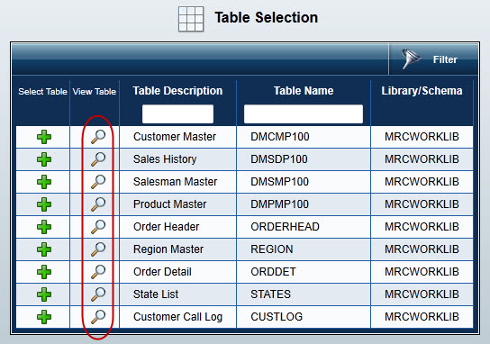View the Product Master table with its magnifier

pyautogui.click(x=98, y=204)
